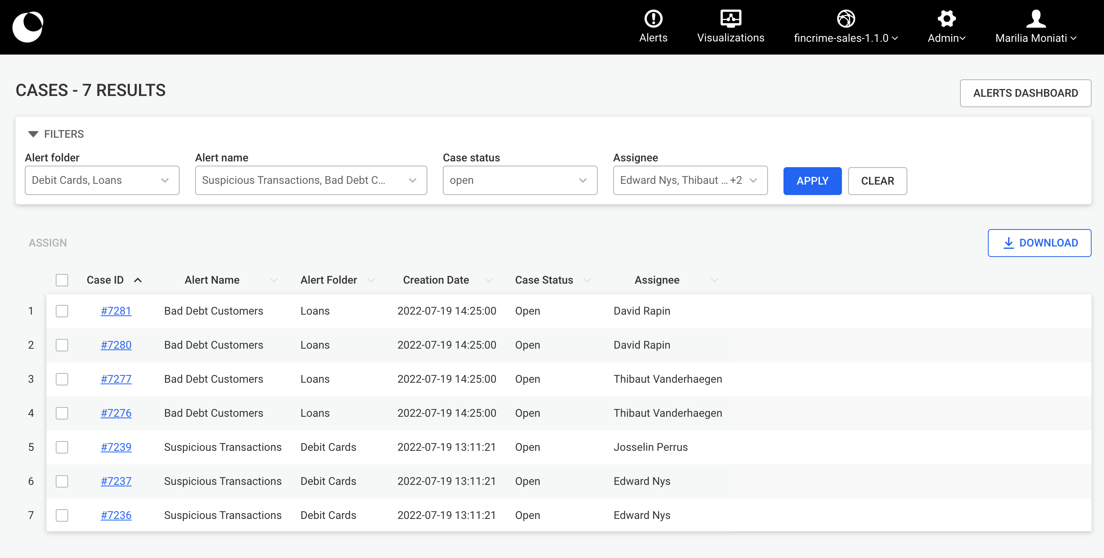Image resolution: width=1104 pixels, height=558 pixels.
Task: Select checkbox for case #7281
Action: tap(62, 311)
